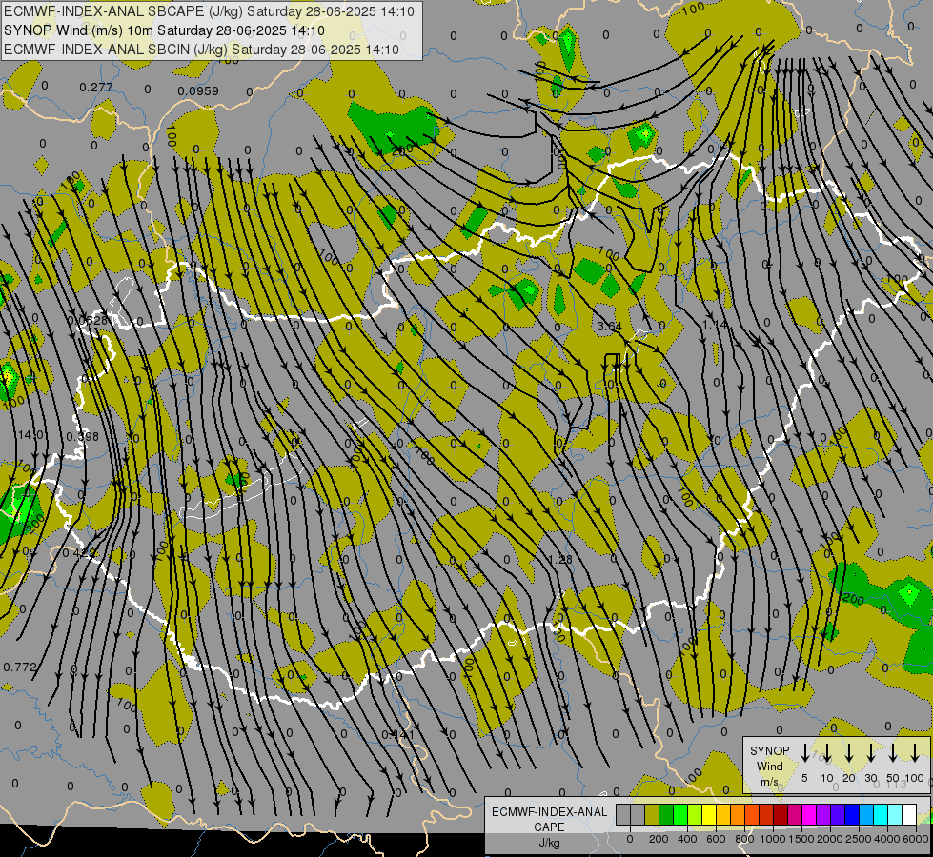Click the 0.277 value on the map

(96, 88)
